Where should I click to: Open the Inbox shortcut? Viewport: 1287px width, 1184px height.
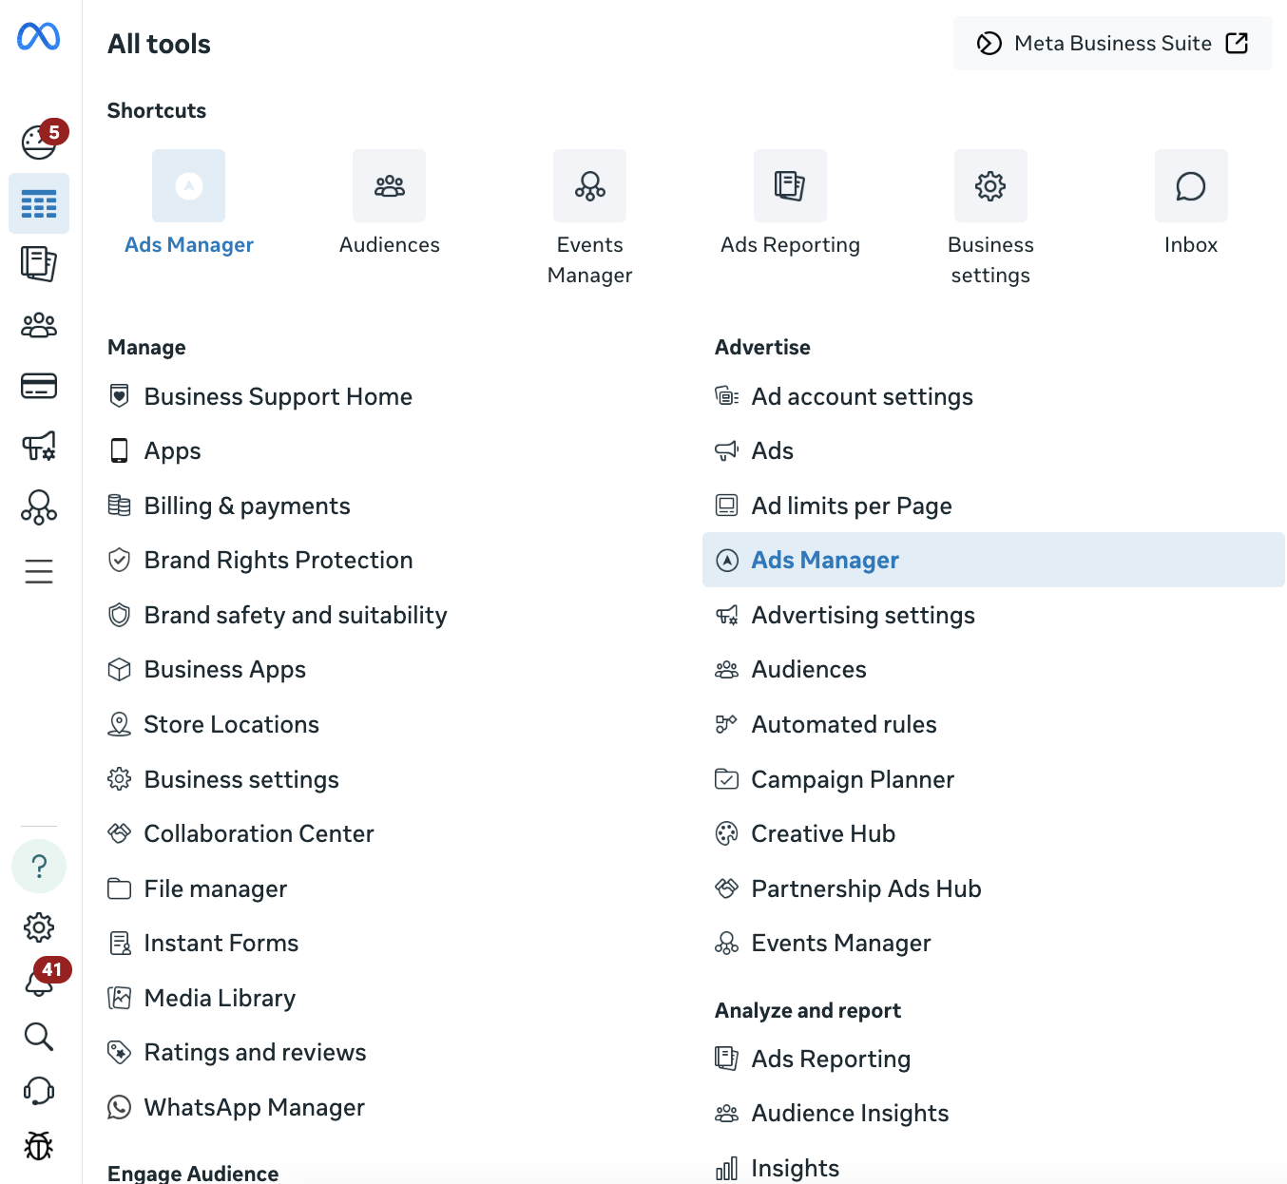pyautogui.click(x=1190, y=186)
